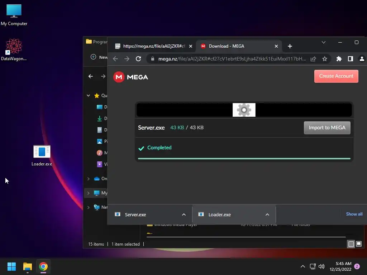Click the Import to MEGA button

click(327, 128)
